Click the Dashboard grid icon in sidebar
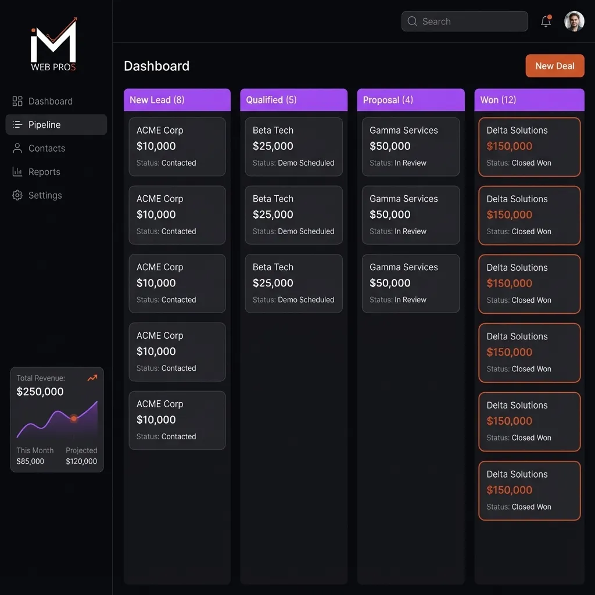595x595 pixels. pos(17,101)
